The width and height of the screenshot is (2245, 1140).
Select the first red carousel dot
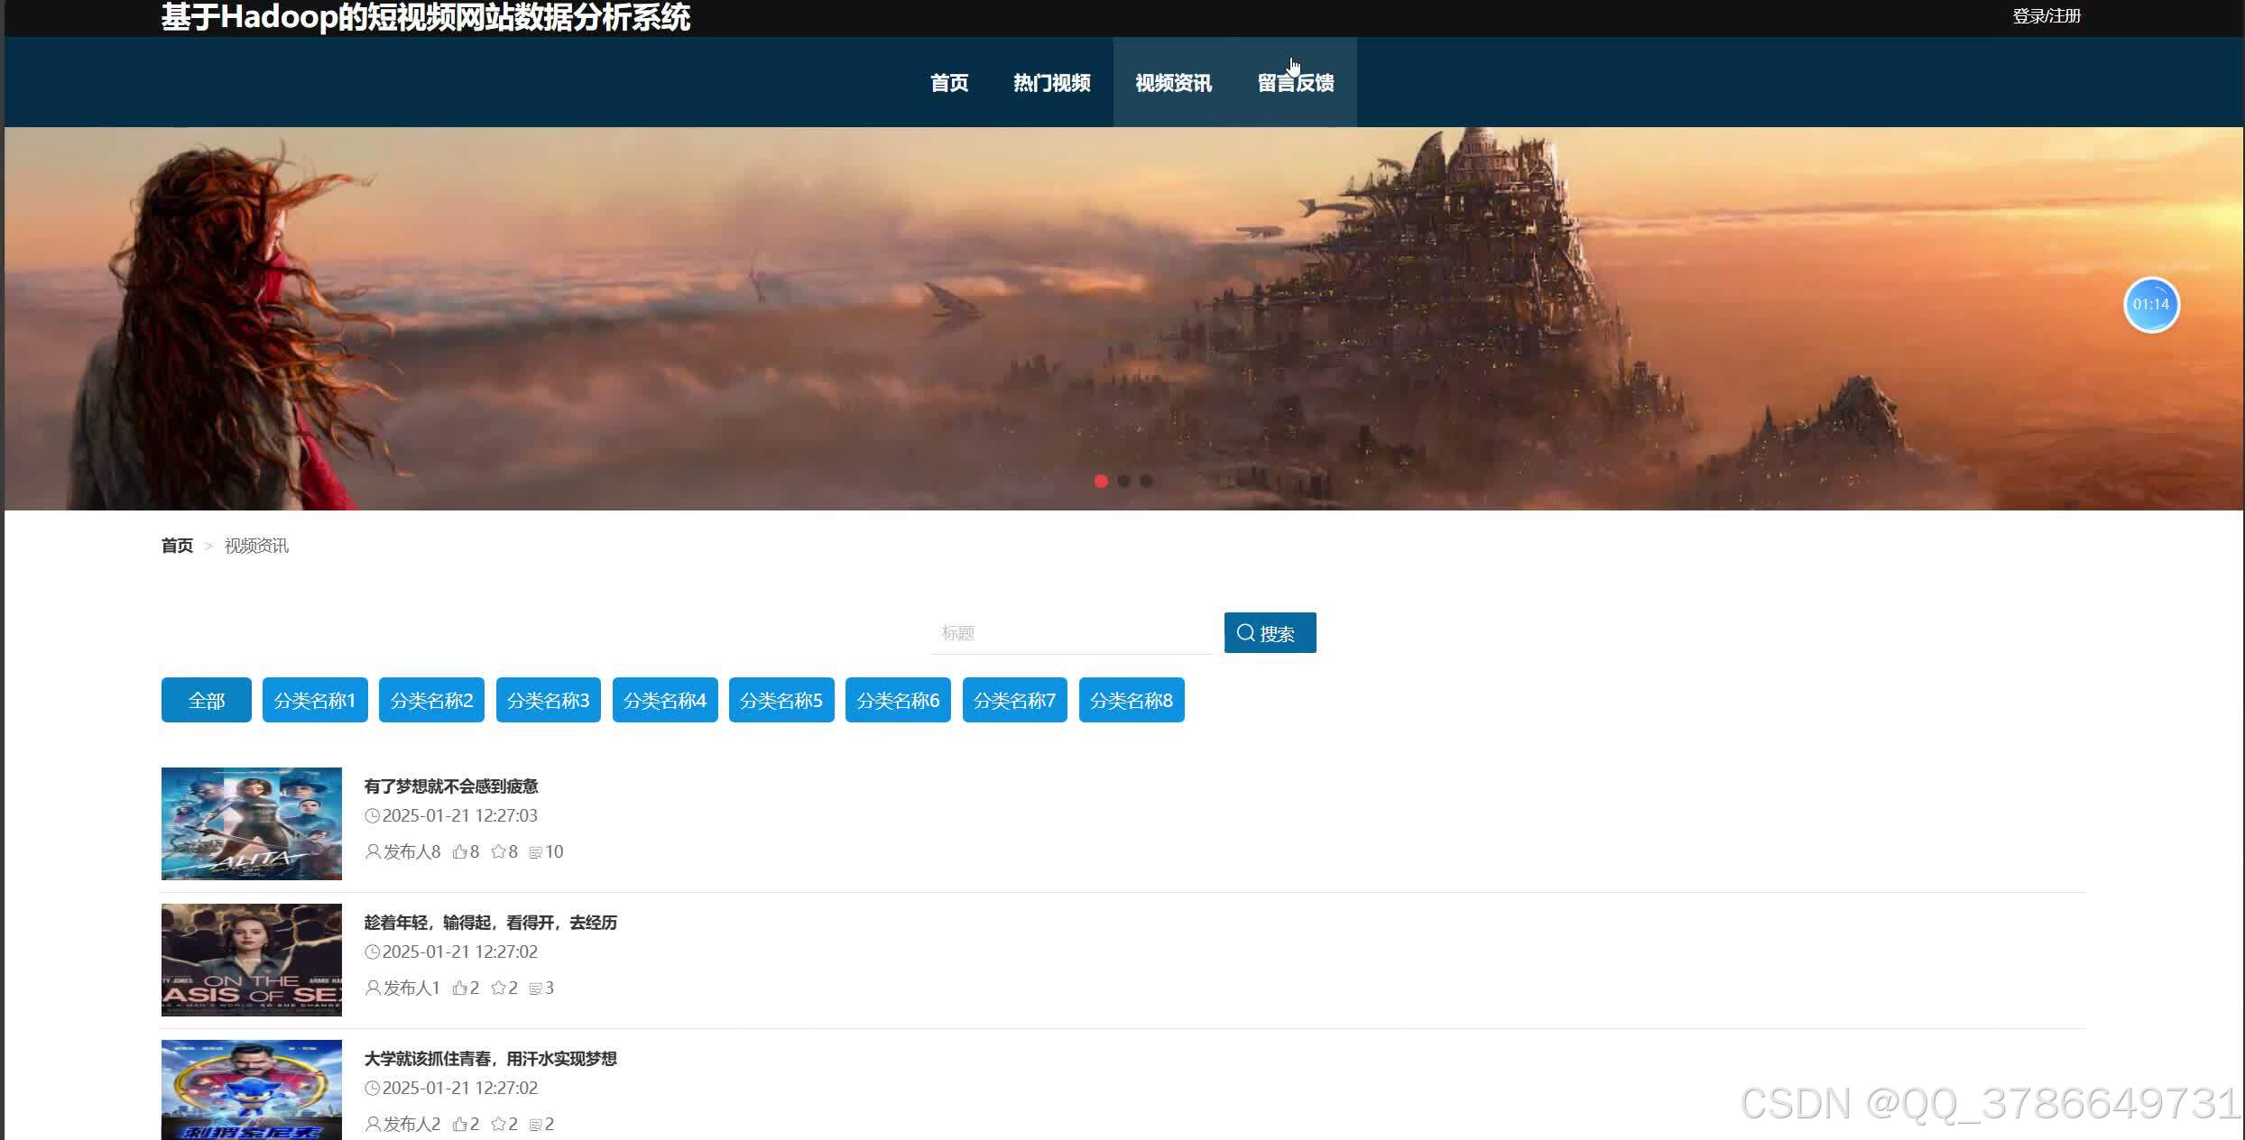[x=1101, y=482]
